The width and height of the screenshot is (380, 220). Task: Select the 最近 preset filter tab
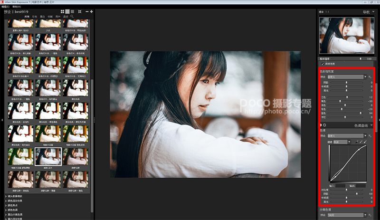[x=66, y=17]
